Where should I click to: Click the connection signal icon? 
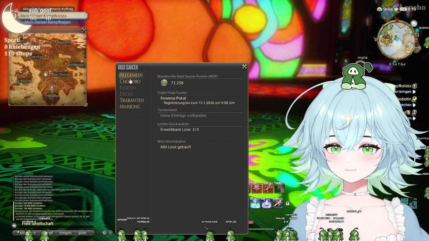pyautogui.click(x=396, y=9)
